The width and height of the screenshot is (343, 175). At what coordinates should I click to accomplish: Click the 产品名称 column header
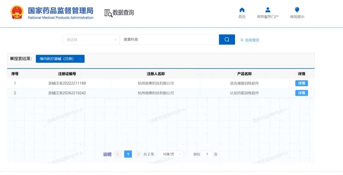point(245,74)
